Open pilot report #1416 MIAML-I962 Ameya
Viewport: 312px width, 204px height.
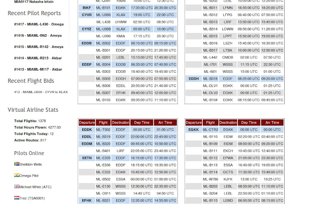38,36
